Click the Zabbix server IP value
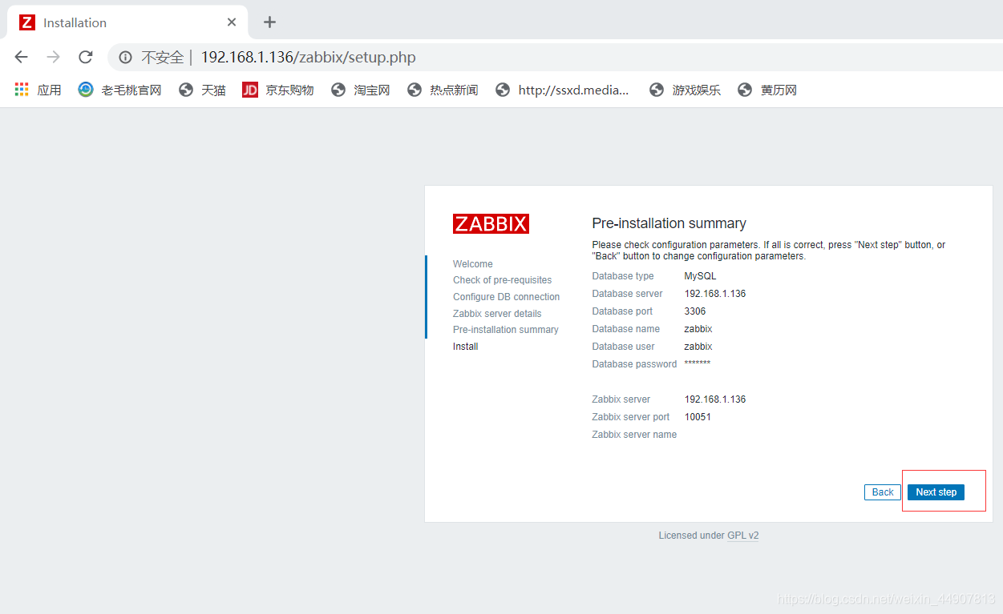 (x=714, y=399)
